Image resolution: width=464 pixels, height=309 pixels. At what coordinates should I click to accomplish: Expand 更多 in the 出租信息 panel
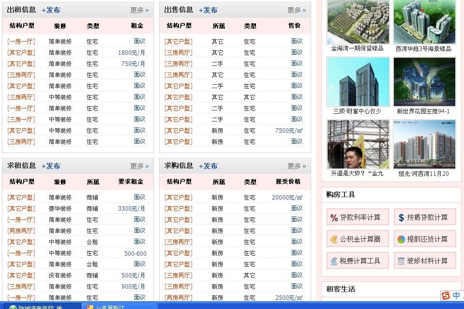point(139,10)
